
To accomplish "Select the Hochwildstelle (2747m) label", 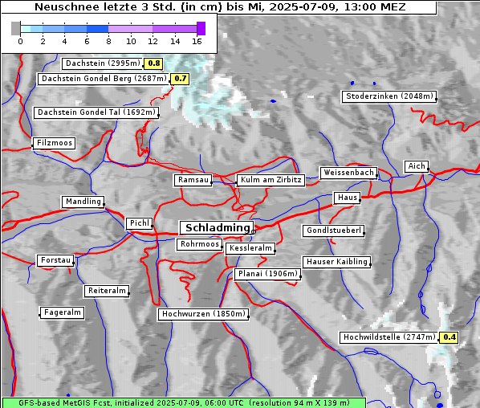I will click(389, 337).
